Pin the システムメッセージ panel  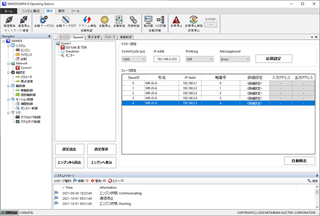coord(317,175)
